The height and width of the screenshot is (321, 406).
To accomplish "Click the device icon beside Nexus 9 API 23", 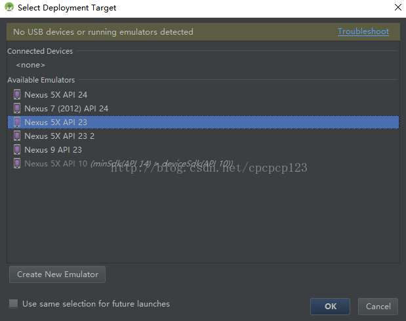I will coord(17,149).
